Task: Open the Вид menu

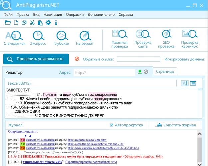Action: click(36, 14)
